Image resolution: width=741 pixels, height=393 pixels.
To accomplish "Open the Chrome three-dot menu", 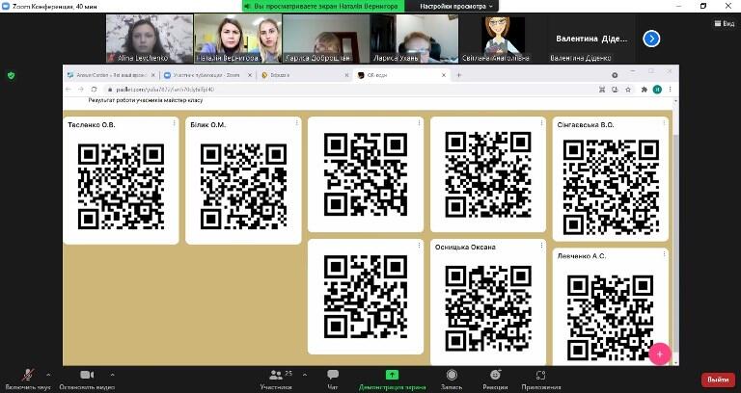I will tap(670, 90).
